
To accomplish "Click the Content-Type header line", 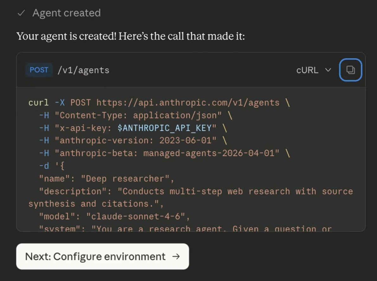I will tap(135, 116).
